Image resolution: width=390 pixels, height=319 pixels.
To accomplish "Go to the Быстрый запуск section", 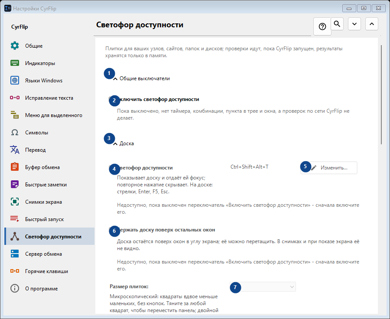I will (49, 219).
